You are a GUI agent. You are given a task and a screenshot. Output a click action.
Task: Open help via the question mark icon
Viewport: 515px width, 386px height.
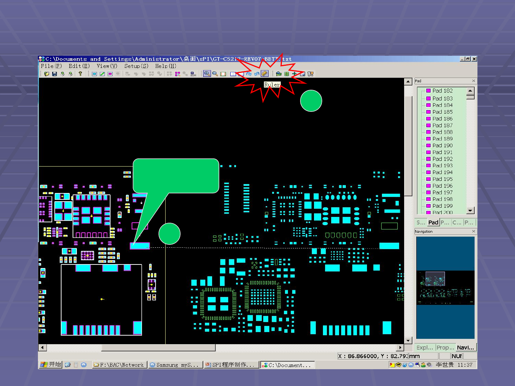(x=80, y=74)
